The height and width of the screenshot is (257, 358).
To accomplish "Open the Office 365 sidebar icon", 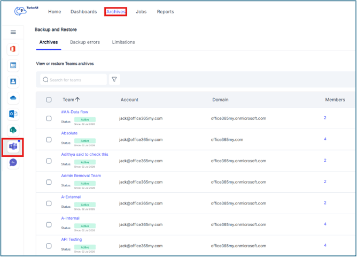I will point(13,49).
